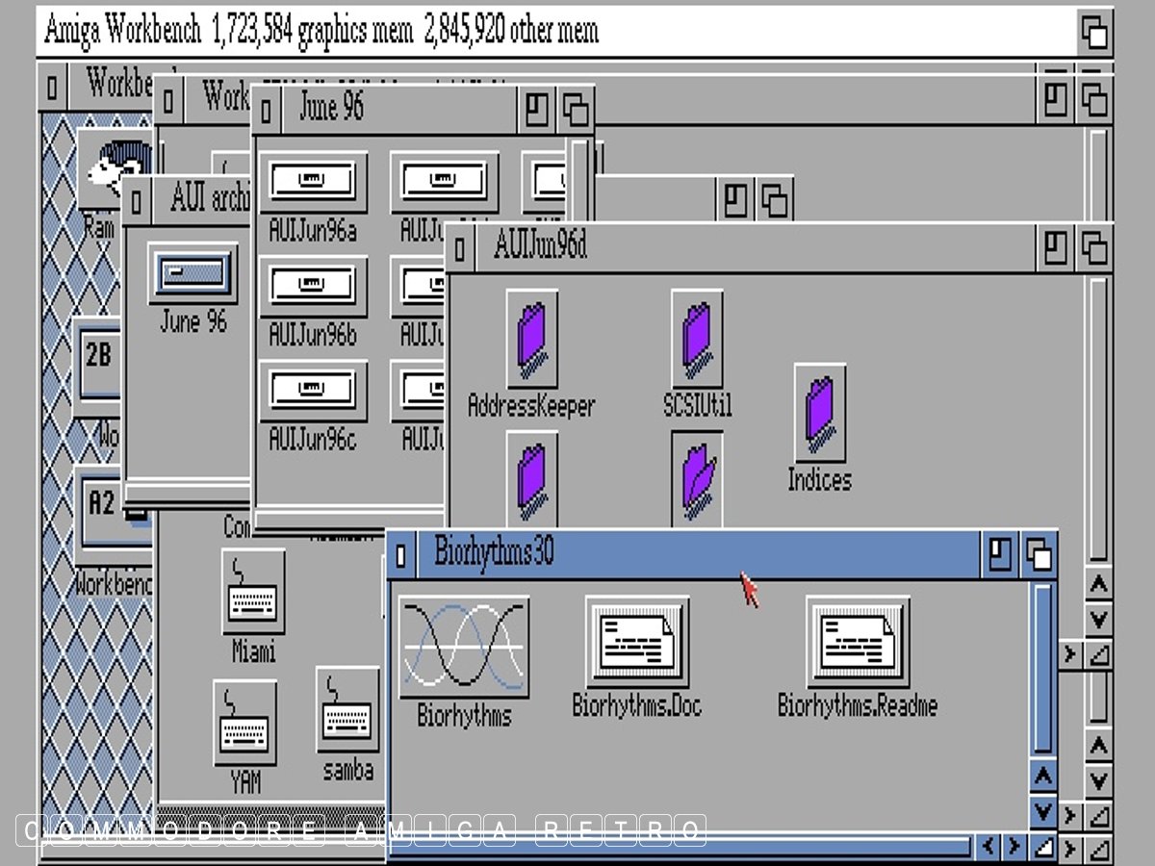Select the samba application icon
The height and width of the screenshot is (866, 1155).
pos(346,712)
